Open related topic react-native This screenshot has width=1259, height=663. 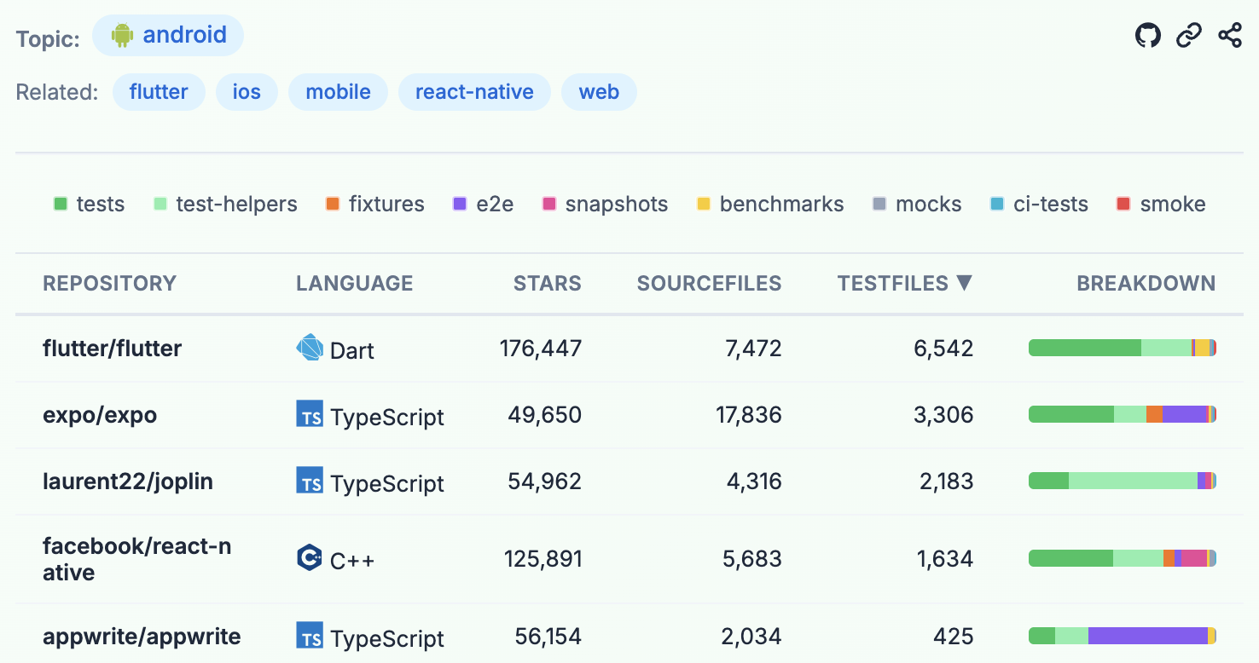(x=474, y=92)
